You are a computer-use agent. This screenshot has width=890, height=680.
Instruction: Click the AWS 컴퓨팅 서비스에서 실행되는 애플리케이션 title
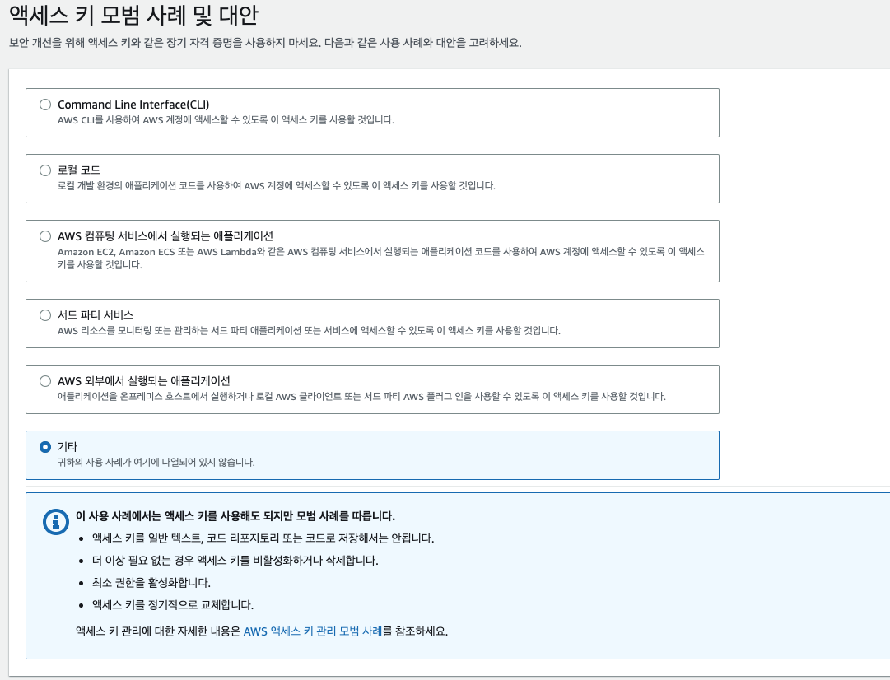pos(165,236)
